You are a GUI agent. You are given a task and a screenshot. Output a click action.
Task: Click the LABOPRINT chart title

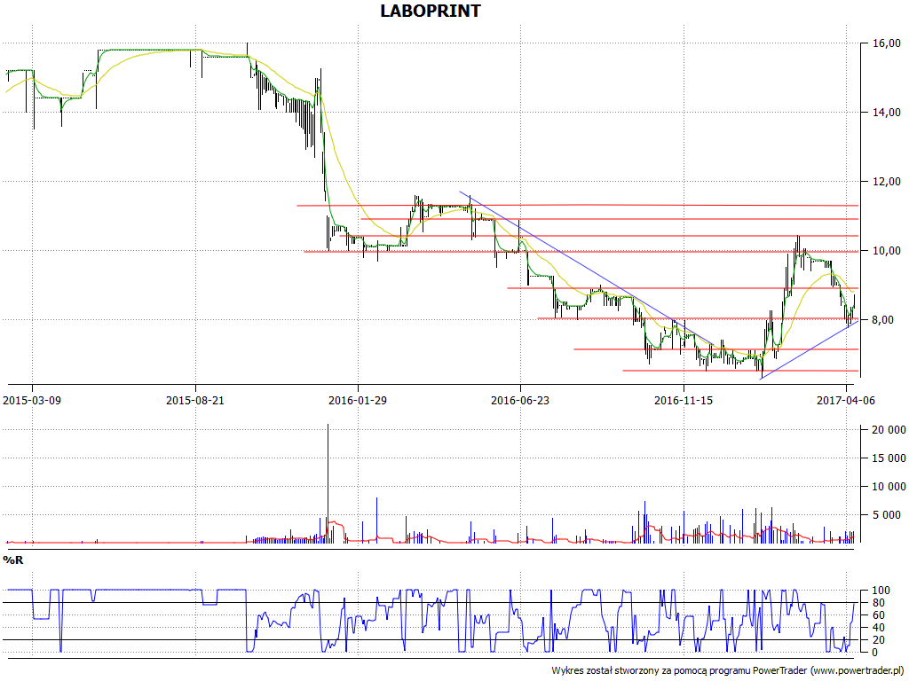coord(431,11)
